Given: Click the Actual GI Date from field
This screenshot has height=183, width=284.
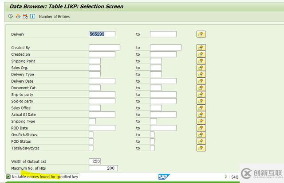Looking at the screenshot, I should click(102, 114).
